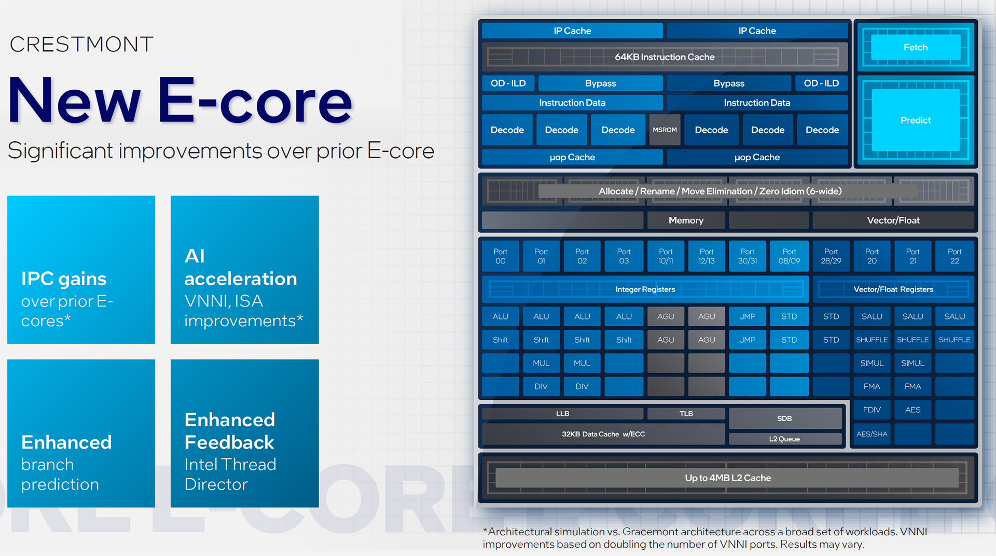The image size is (996, 556).
Task: Open the 'AI acceleration' card
Action: 245,270
